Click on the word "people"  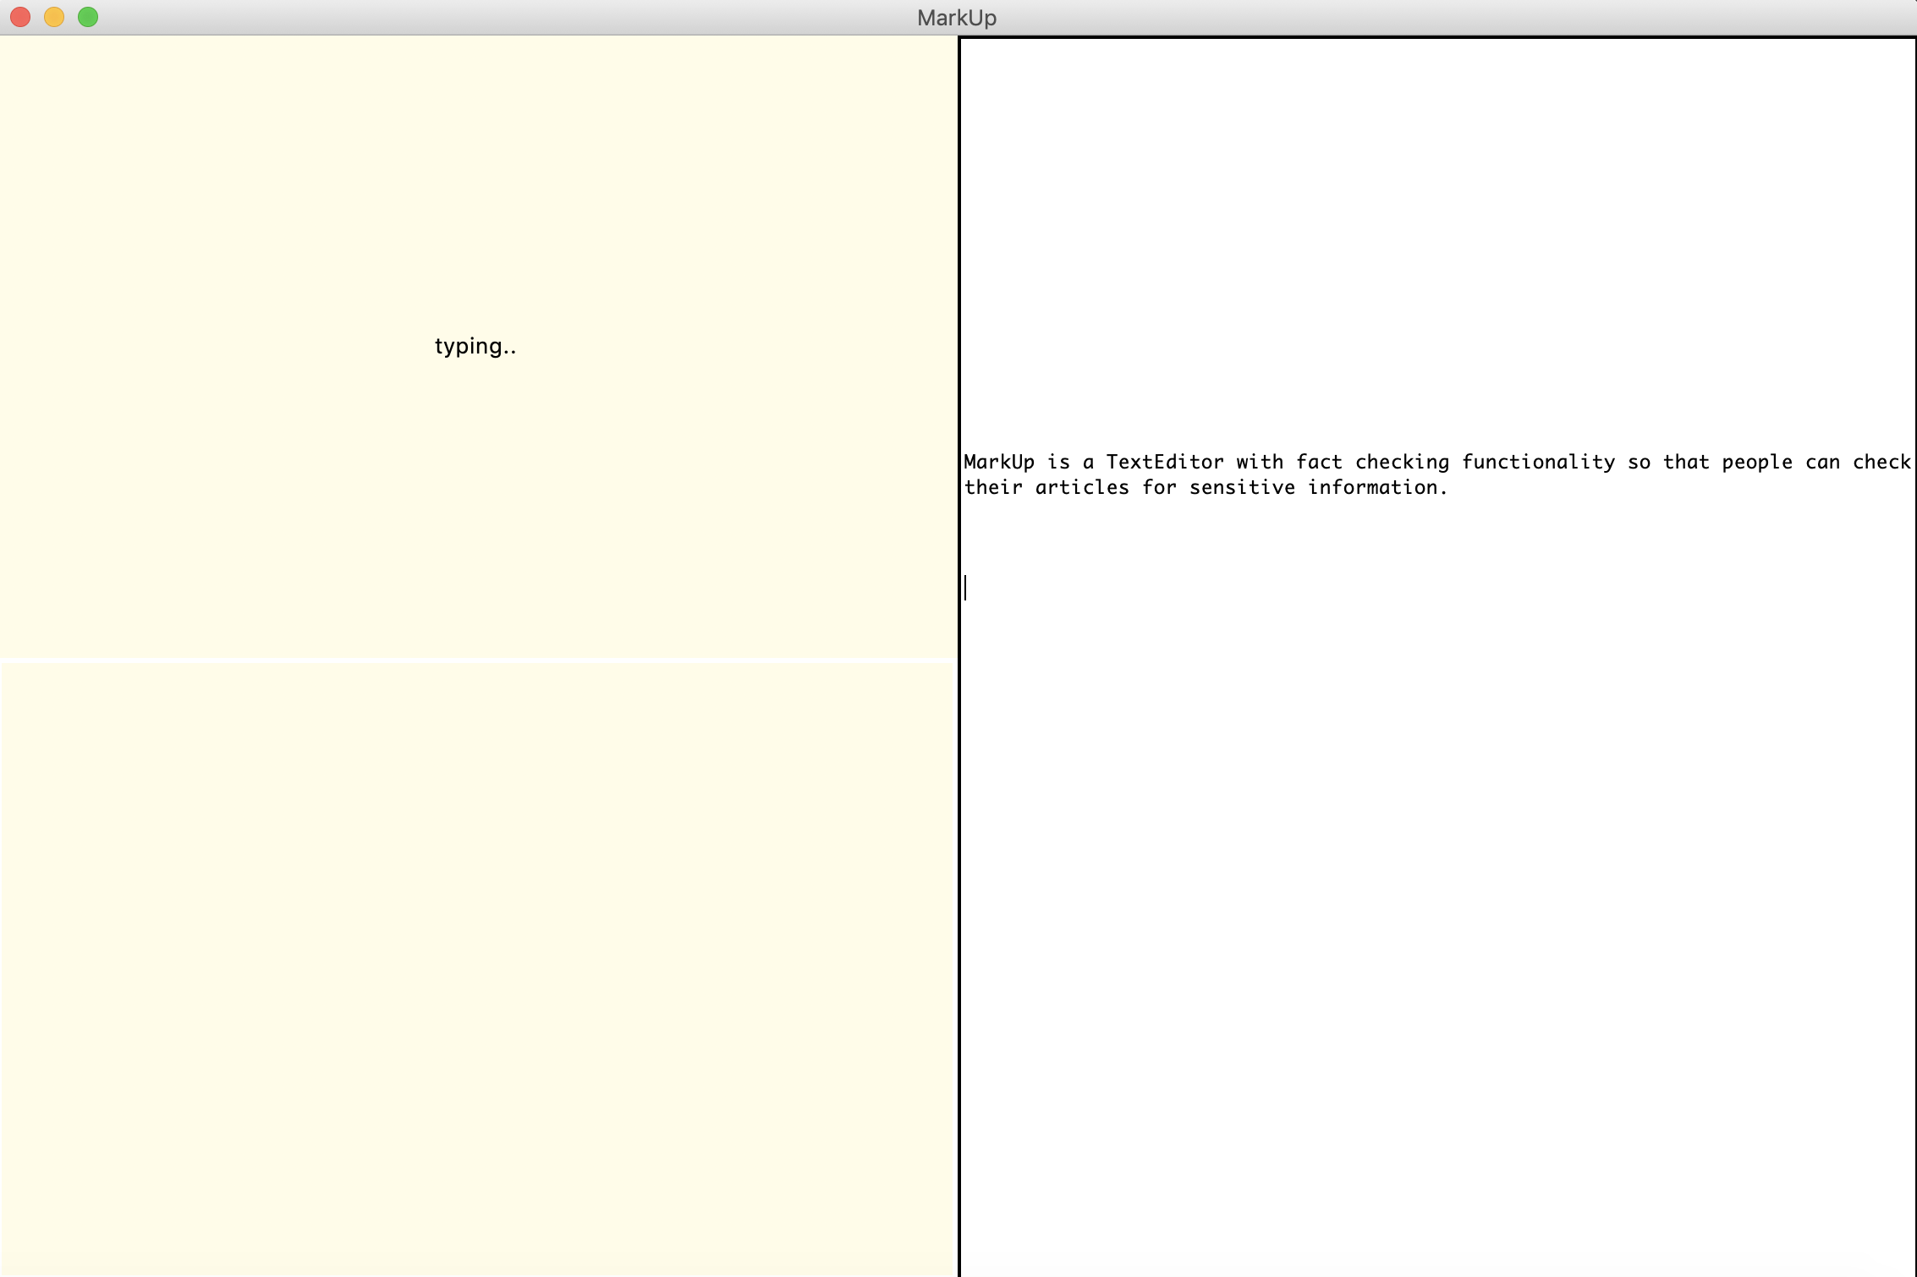click(1756, 462)
